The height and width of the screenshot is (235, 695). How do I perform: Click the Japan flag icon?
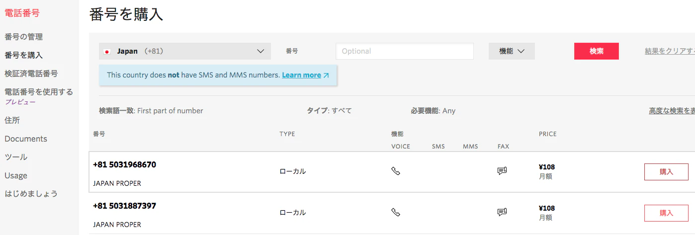[x=107, y=51]
